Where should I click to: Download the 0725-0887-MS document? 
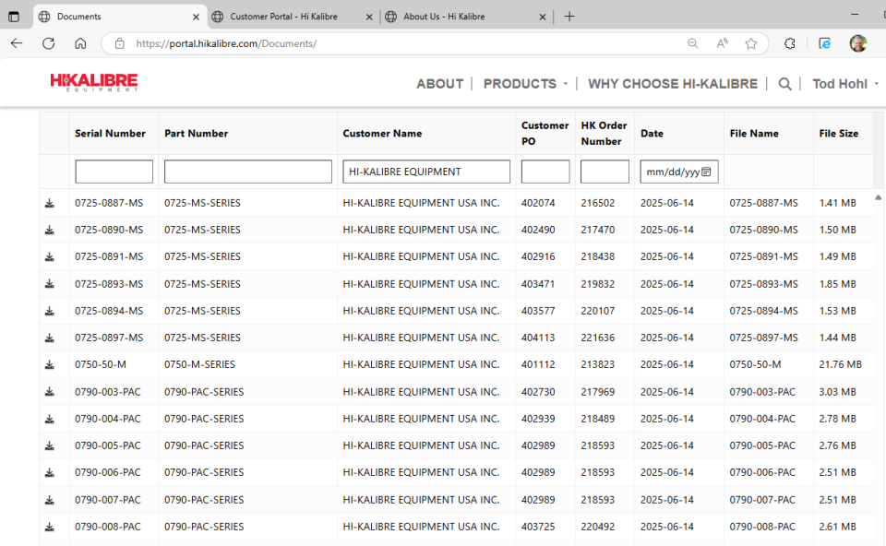[x=50, y=203]
